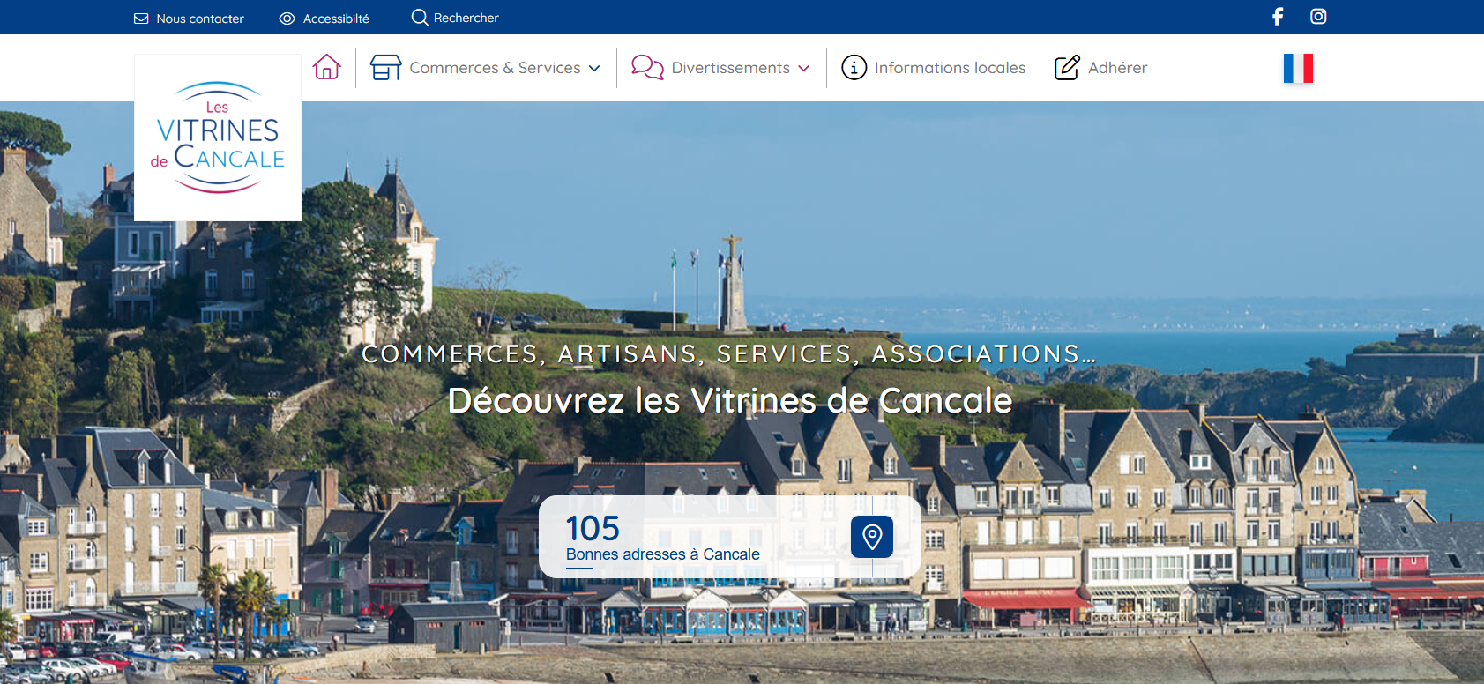1484x684 pixels.
Task: Expand the Divertissements dropdown chevron
Action: pyautogui.click(x=803, y=68)
